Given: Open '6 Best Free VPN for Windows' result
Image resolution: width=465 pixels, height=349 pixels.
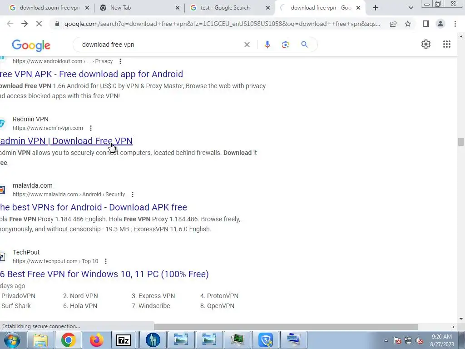Looking at the screenshot, I should [104, 274].
